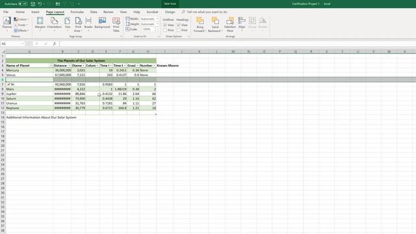Click the Insert Function fx icon

click(x=55, y=44)
